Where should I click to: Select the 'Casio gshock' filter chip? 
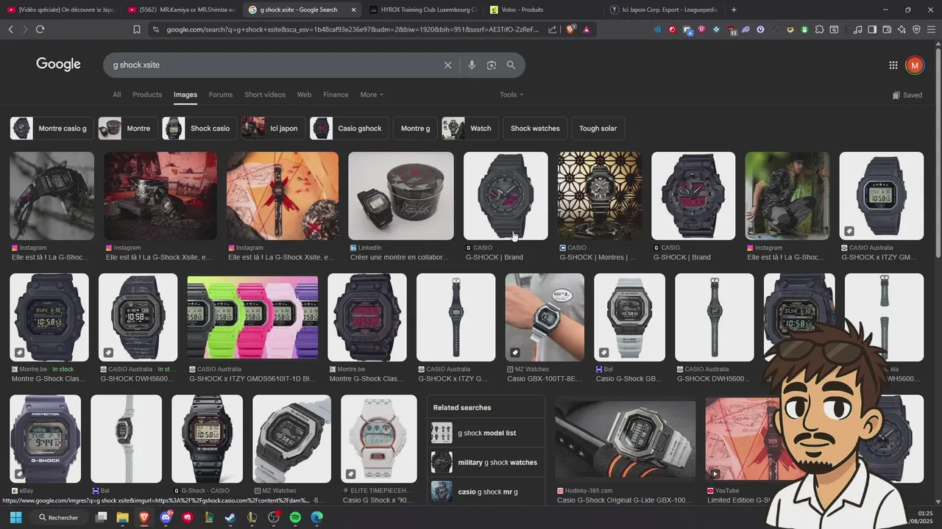(350, 129)
